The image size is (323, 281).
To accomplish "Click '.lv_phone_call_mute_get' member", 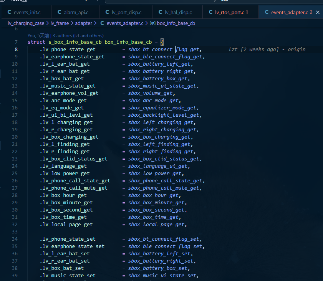I will click(x=73, y=188).
